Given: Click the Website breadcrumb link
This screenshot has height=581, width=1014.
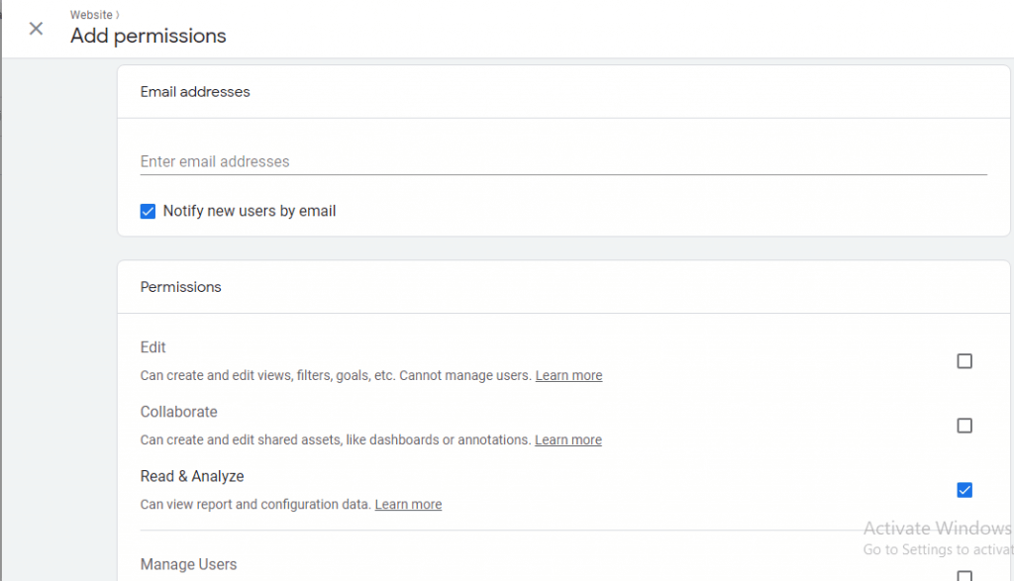Looking at the screenshot, I should (91, 15).
